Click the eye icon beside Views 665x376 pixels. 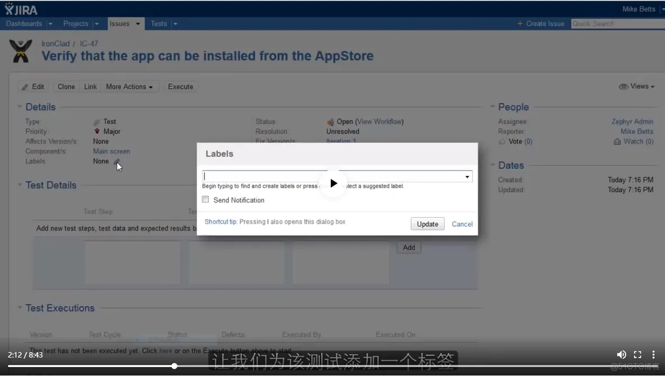(x=623, y=86)
